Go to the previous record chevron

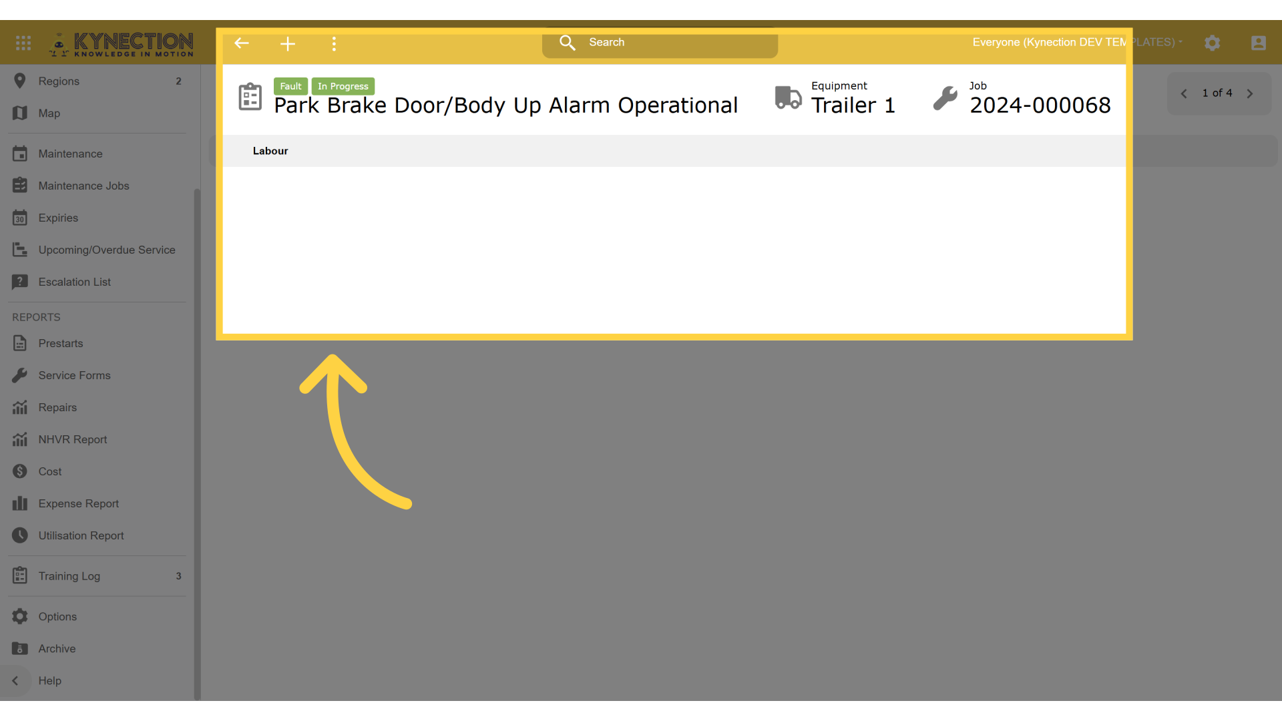1185,93
